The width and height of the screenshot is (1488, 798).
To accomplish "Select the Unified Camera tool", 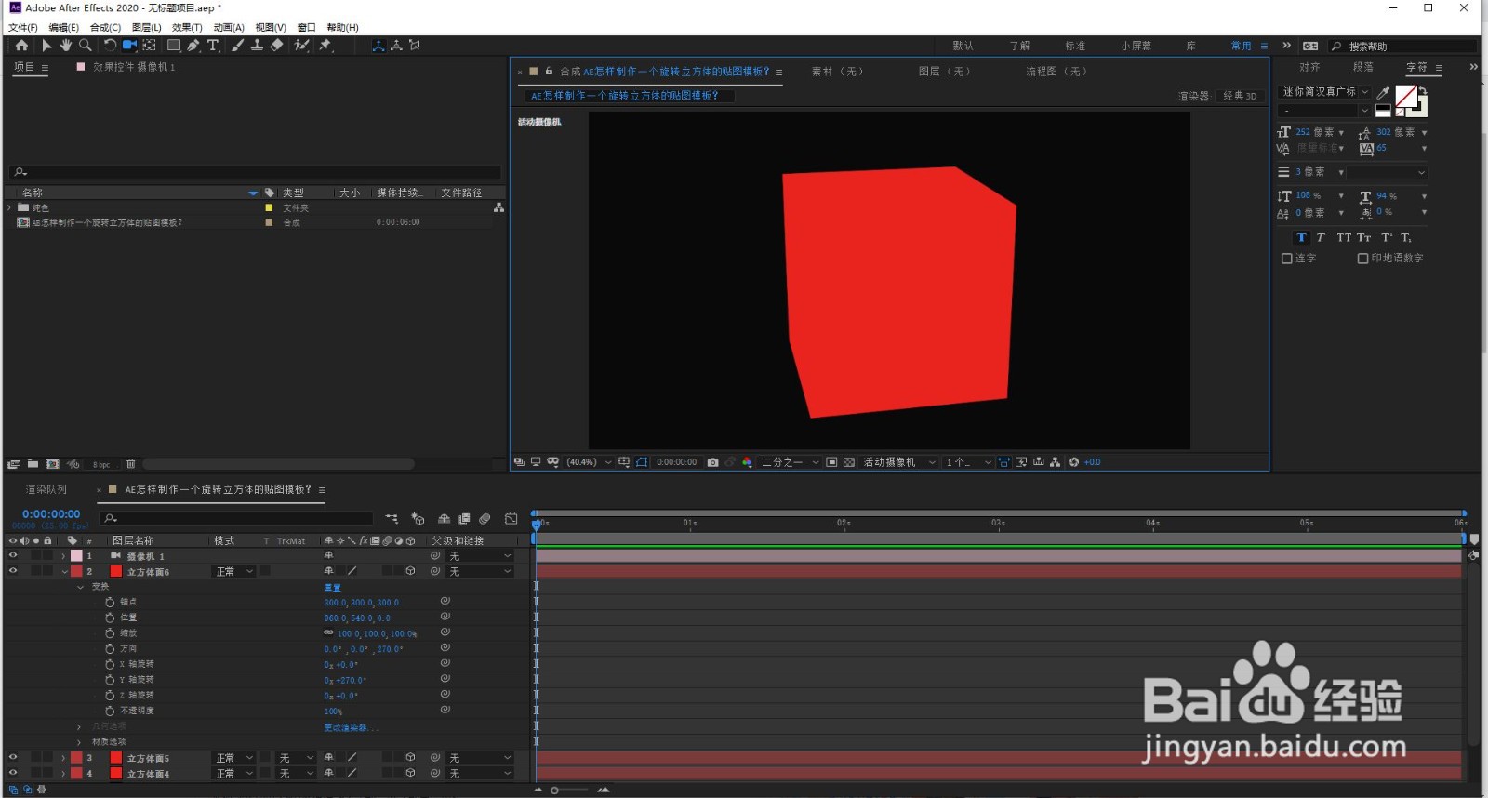I will pos(129,45).
